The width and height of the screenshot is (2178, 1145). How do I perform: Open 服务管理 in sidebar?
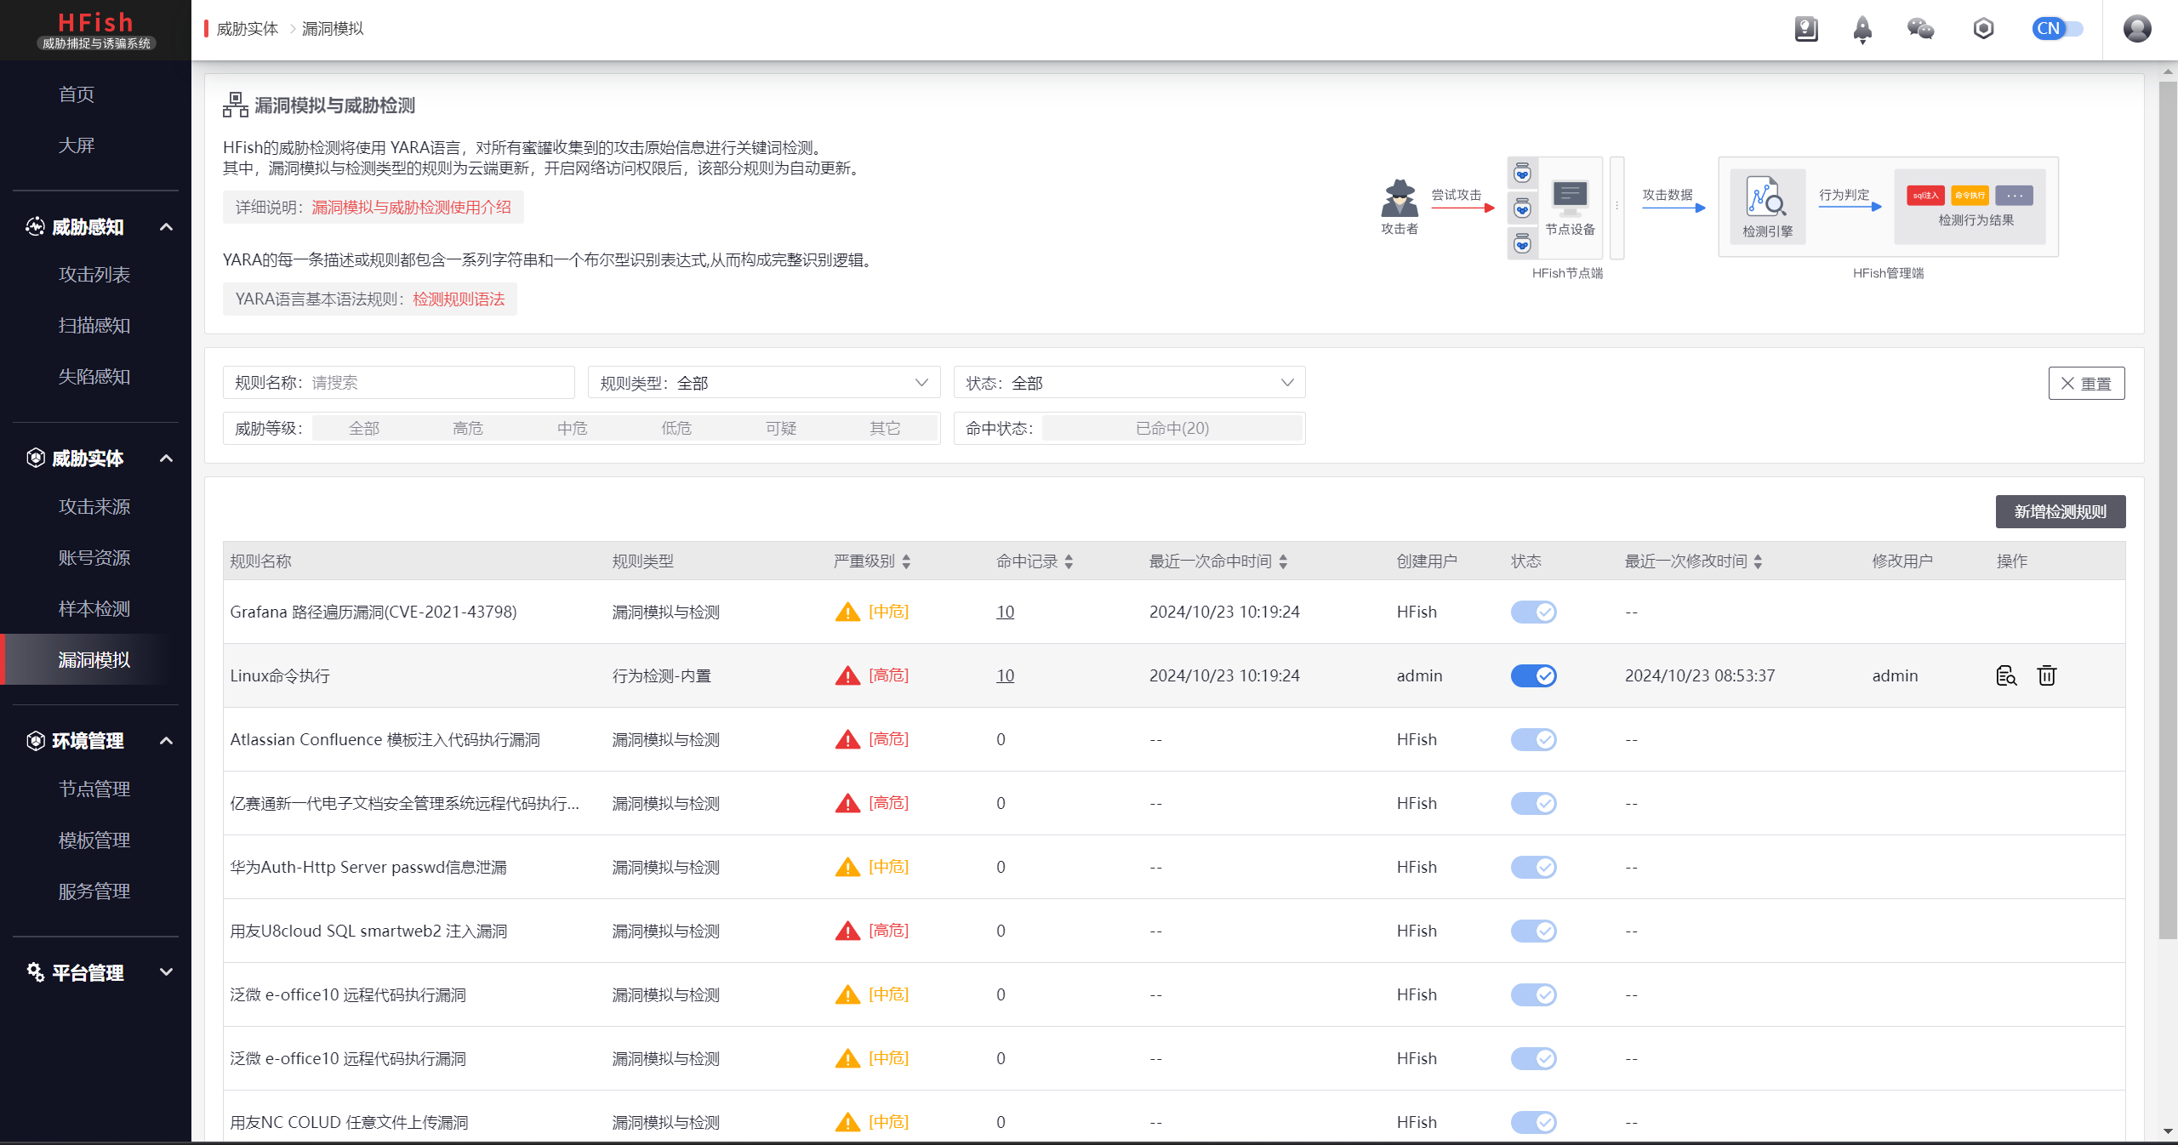(x=94, y=892)
